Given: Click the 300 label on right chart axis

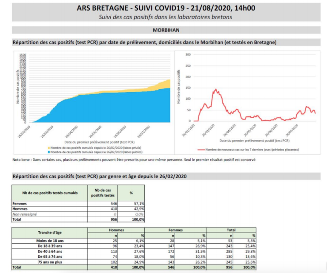Looking at the screenshot, I should click(188, 54).
